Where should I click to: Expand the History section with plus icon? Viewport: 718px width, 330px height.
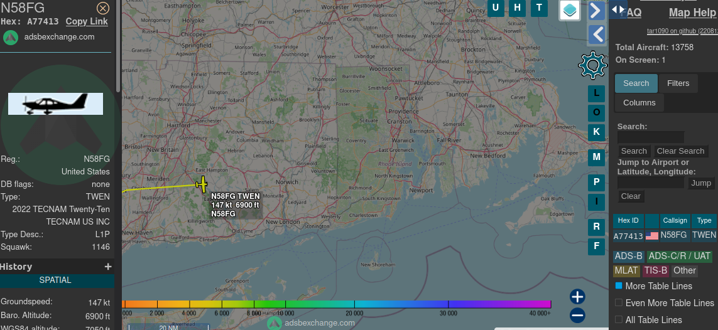point(107,267)
